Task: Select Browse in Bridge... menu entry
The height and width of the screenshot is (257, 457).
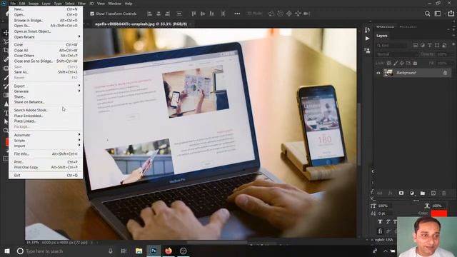Action: (46, 21)
